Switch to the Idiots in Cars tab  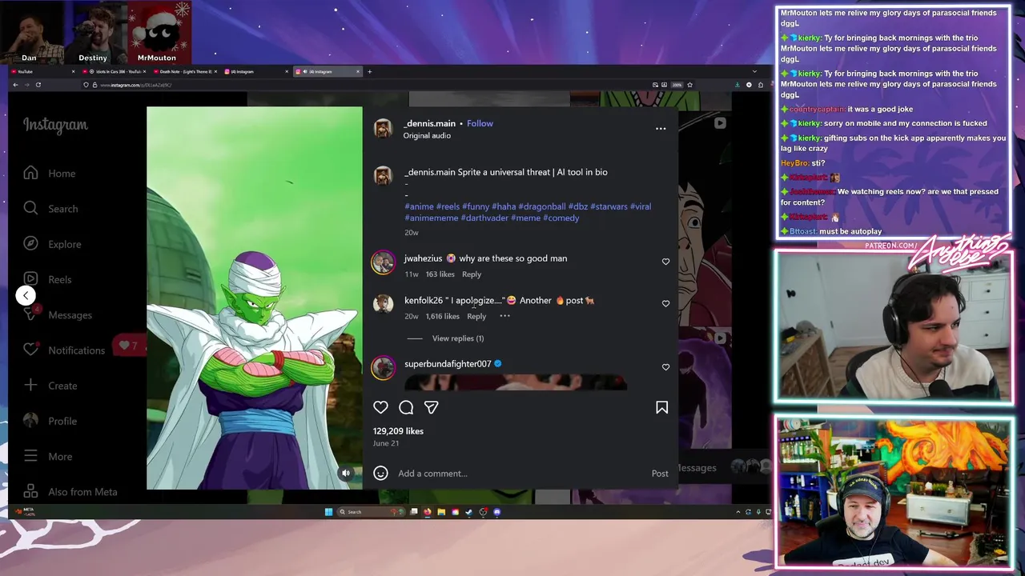(x=114, y=71)
